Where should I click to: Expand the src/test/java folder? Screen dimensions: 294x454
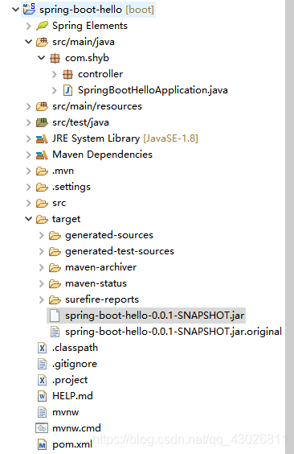pos(29,123)
